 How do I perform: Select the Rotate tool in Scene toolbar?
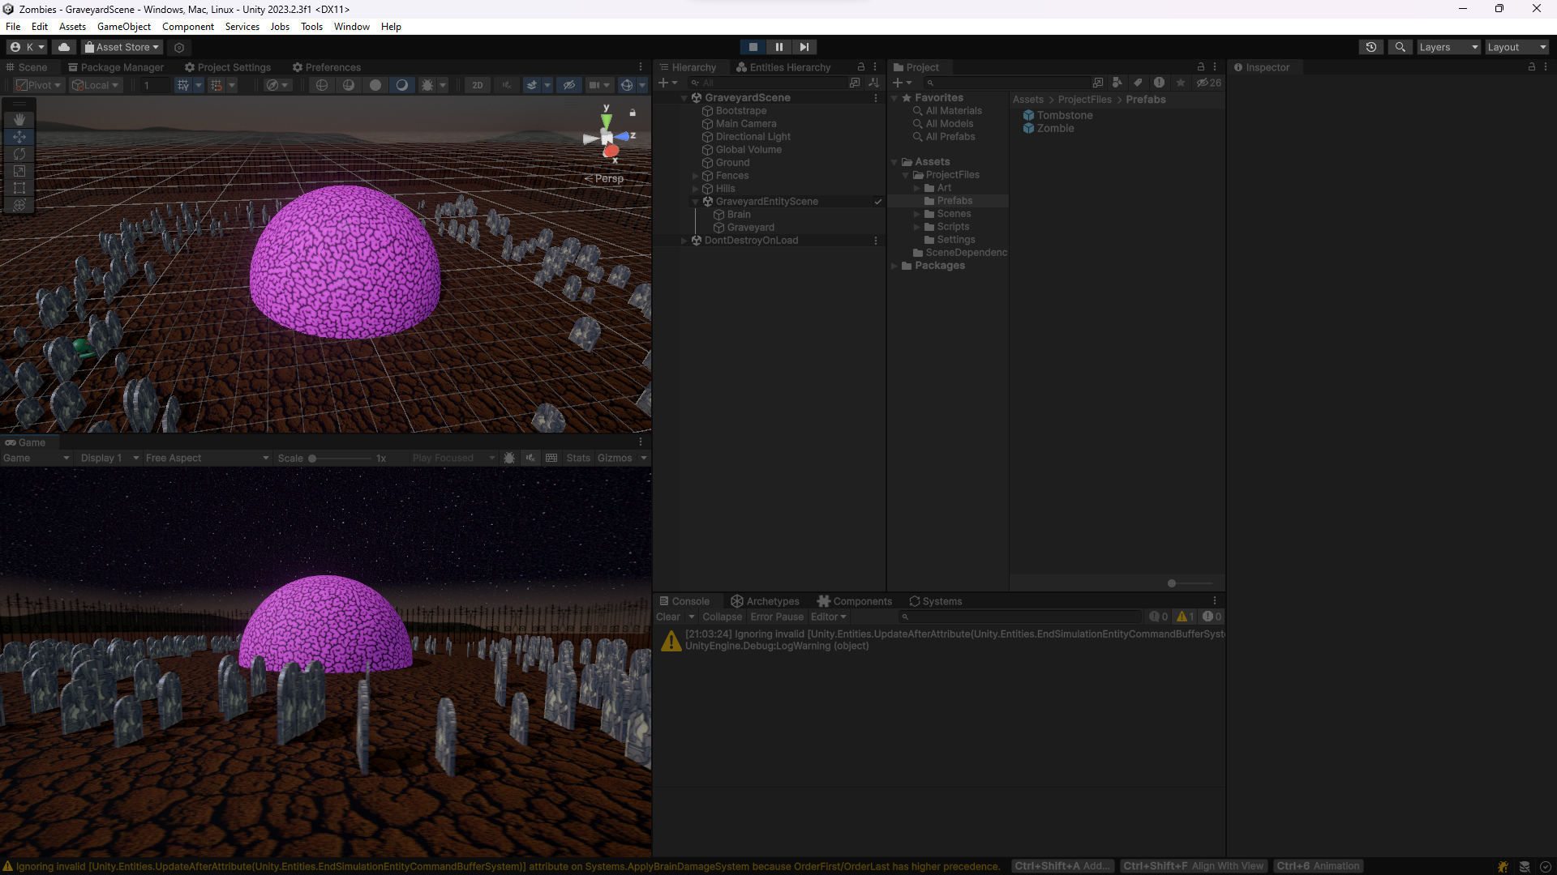point(19,154)
